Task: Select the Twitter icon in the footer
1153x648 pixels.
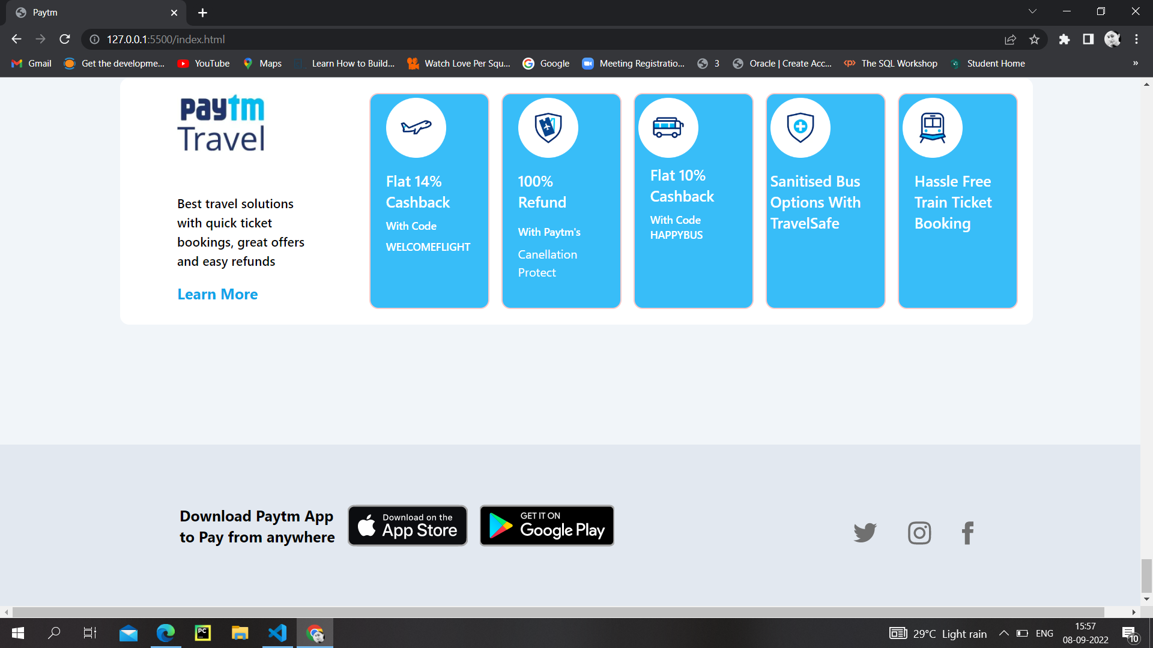Action: (x=865, y=532)
